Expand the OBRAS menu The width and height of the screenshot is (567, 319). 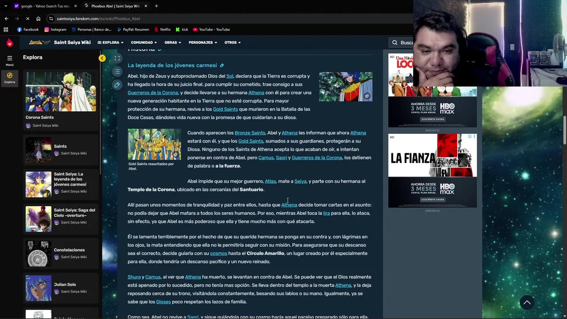(x=172, y=43)
